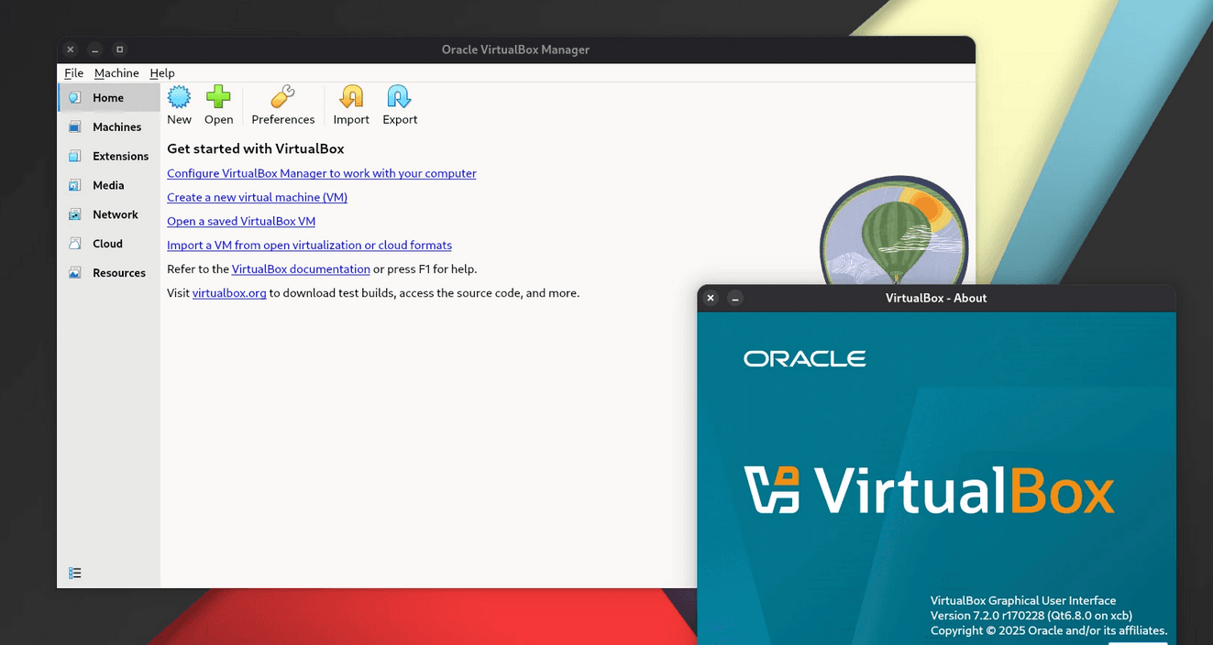
Task: Open the Extensions sidebar section
Action: pos(108,156)
